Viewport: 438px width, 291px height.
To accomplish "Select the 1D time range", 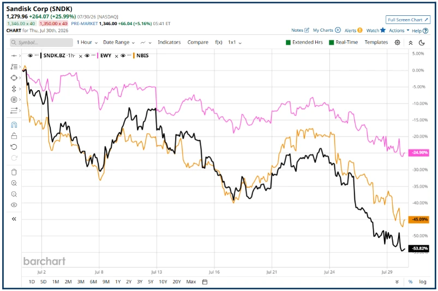I will [x=32, y=282].
